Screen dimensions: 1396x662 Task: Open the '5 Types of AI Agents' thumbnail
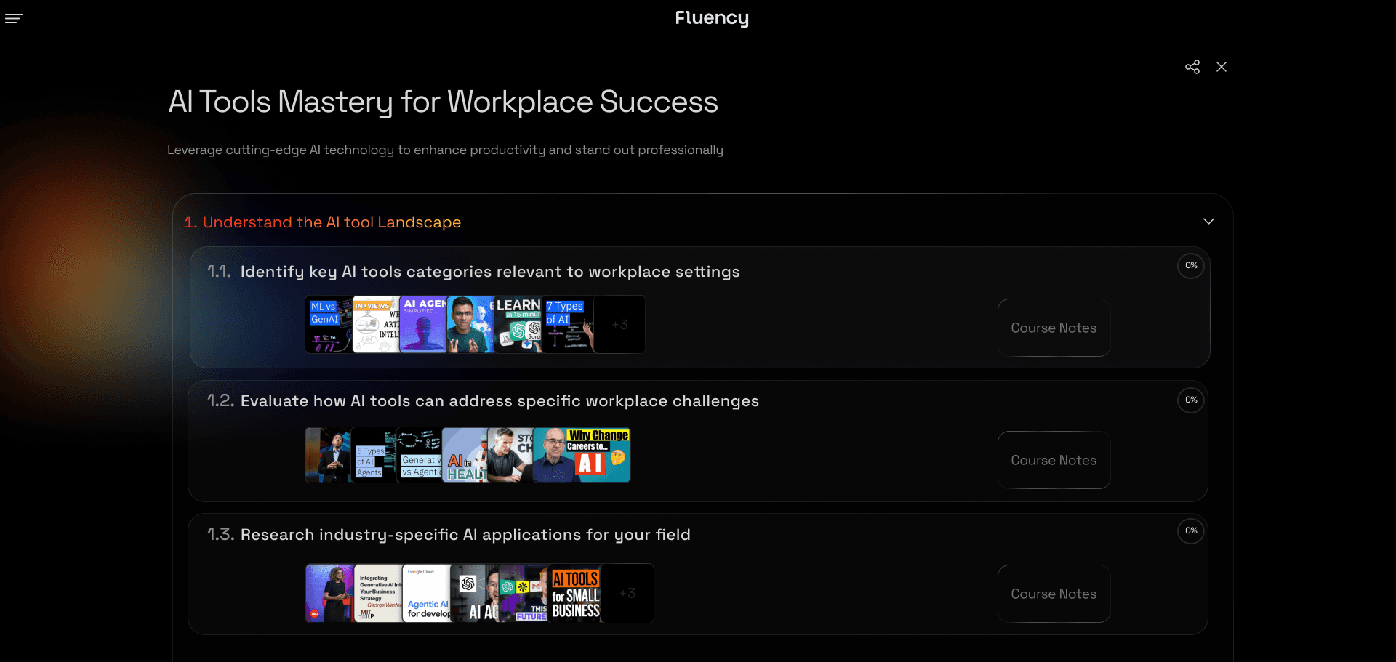374,455
